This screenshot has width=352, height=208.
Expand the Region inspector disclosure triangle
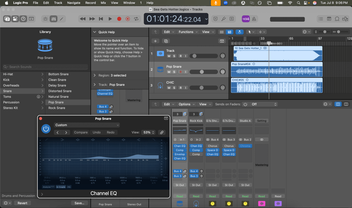[x=95, y=75]
